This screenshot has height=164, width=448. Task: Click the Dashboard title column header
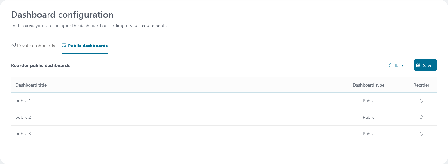tap(31, 85)
